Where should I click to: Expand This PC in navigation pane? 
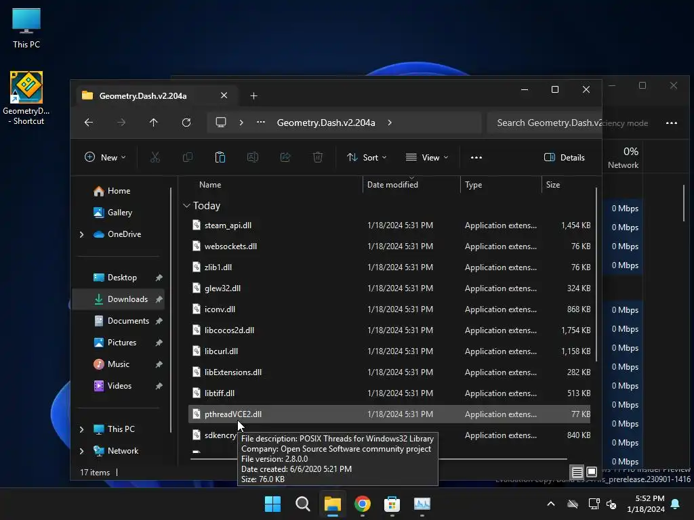click(x=81, y=429)
